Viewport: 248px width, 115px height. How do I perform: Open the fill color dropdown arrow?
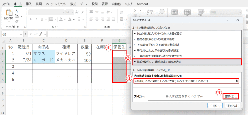coord(65,19)
